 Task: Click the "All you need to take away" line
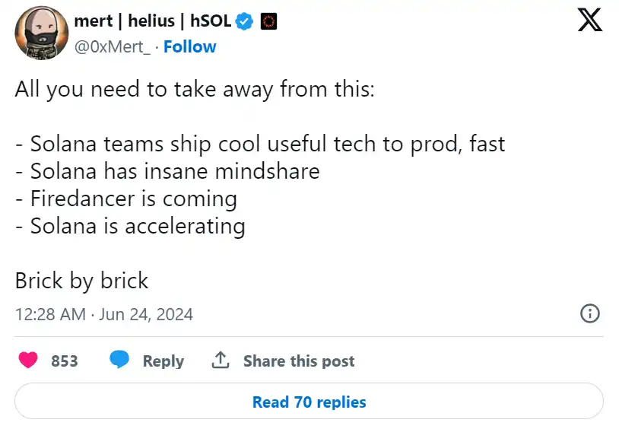click(x=195, y=89)
